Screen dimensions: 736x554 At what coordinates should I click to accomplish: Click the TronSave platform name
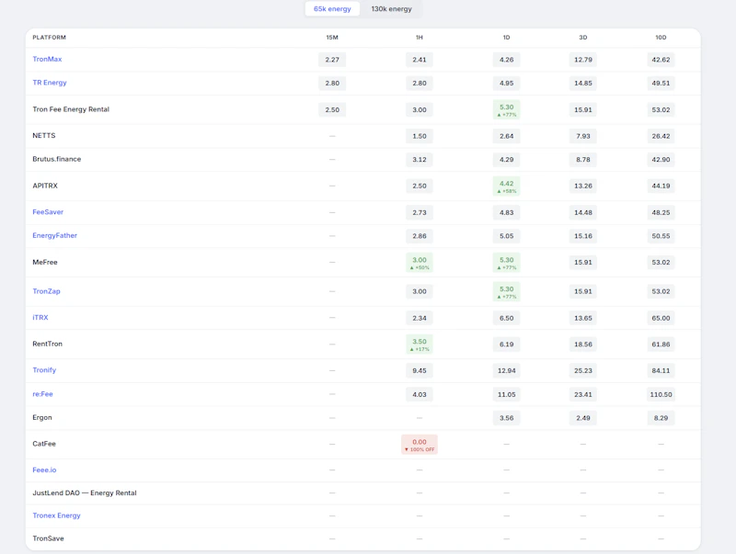click(x=48, y=538)
